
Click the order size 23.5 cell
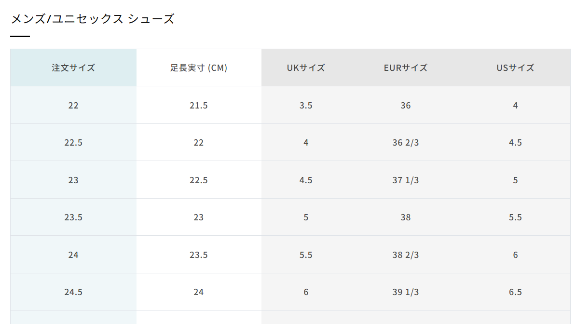[x=73, y=217]
